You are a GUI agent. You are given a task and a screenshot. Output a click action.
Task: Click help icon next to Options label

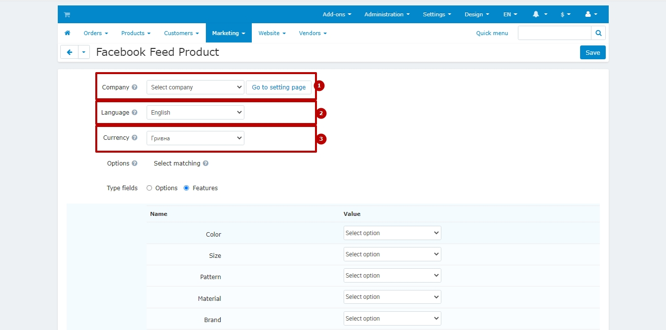coord(135,164)
